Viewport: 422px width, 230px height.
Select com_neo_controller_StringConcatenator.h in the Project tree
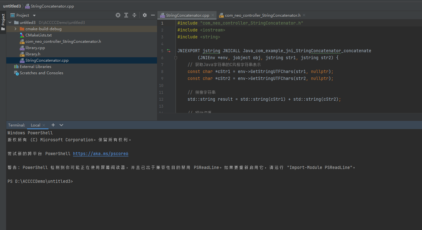click(x=82, y=42)
